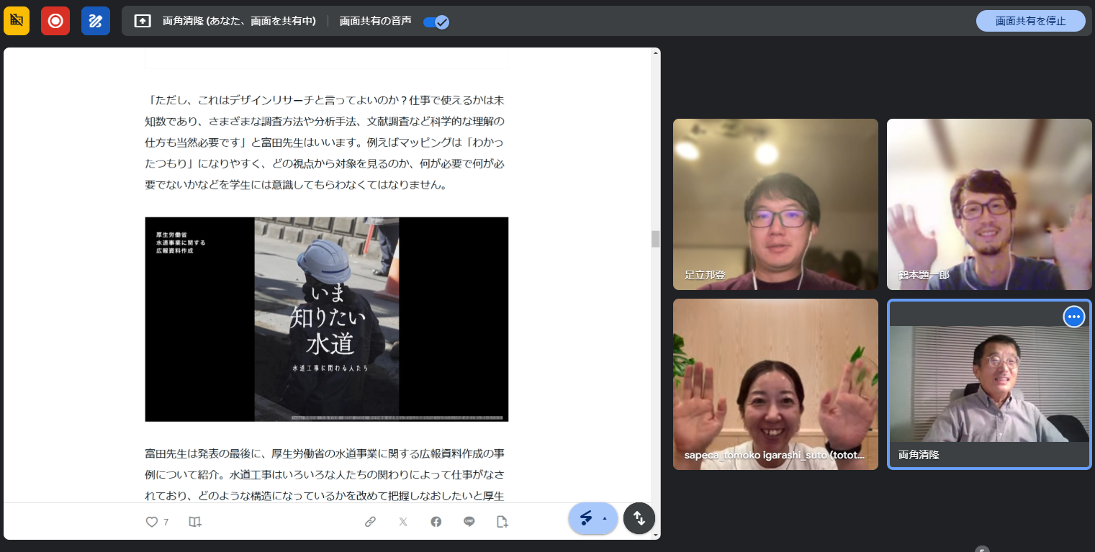Image resolution: width=1095 pixels, height=552 pixels.
Task: Click the yellow background-off icon
Action: 17,21
